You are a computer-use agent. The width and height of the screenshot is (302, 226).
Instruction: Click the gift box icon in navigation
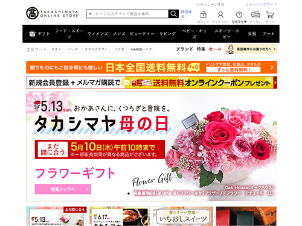[32, 34]
